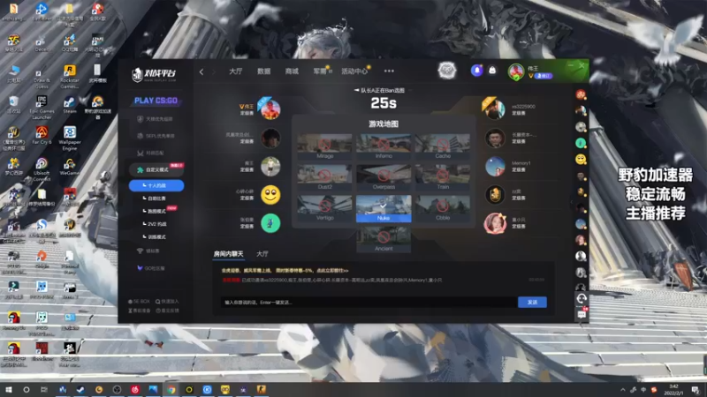The image size is (707, 397).
Task: Select 十人约战 in the sidebar
Action: [156, 185]
